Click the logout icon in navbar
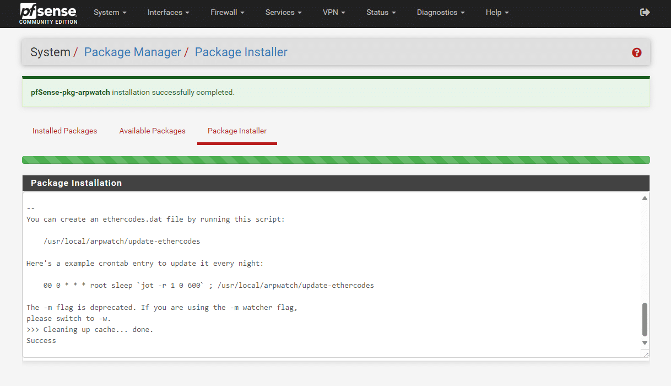 [x=645, y=12]
